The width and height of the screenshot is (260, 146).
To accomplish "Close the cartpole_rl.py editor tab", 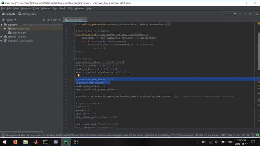I will click(x=85, y=20).
